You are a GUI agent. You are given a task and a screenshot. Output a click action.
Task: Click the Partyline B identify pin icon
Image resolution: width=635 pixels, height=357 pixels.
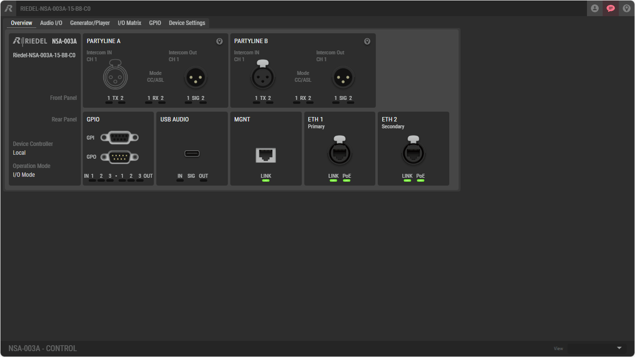click(367, 42)
